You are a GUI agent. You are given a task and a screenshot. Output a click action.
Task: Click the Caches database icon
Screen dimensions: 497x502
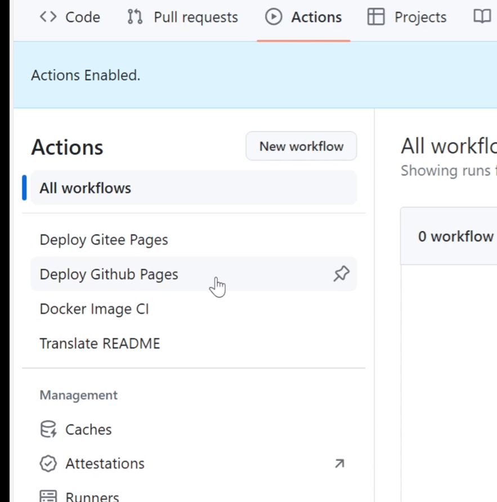click(48, 429)
